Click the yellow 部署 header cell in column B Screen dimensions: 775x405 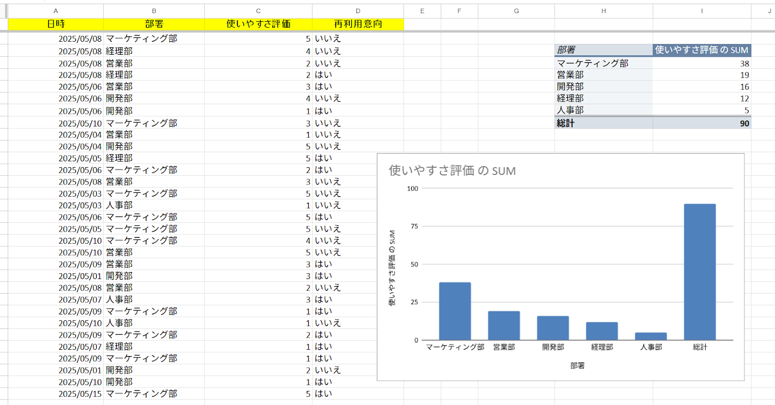point(154,24)
